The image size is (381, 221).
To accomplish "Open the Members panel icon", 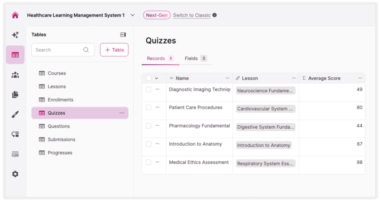I will click(x=15, y=74).
